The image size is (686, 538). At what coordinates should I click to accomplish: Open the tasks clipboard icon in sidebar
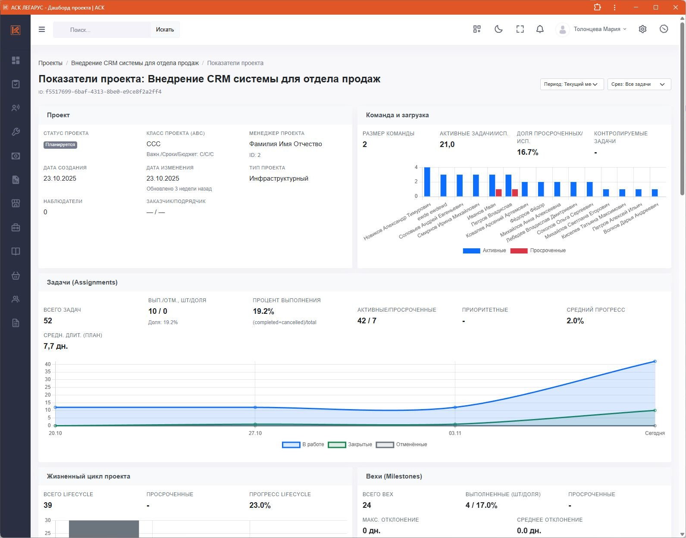point(16,84)
